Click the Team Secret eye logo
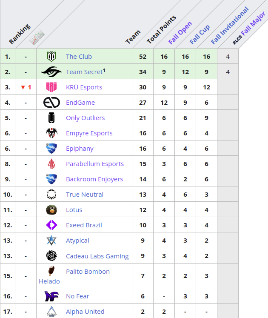 click(x=51, y=72)
